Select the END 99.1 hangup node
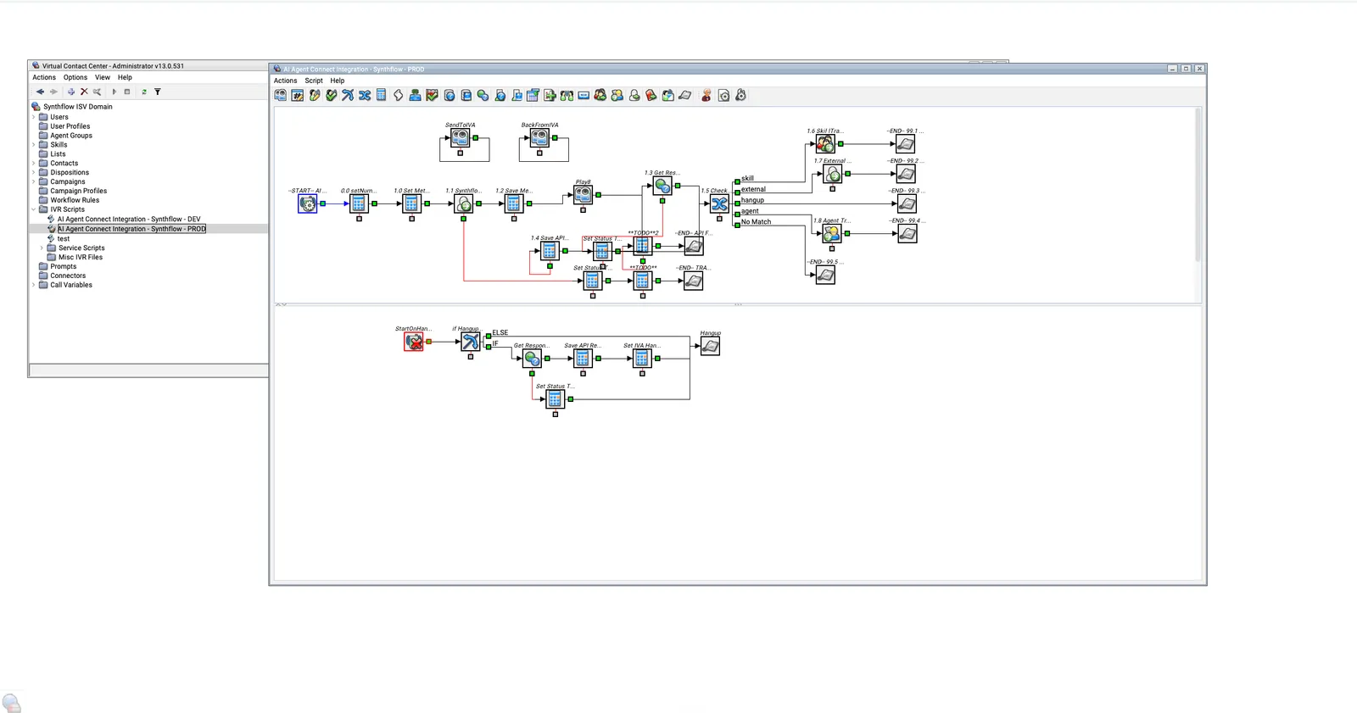This screenshot has height=713, width=1357. click(906, 144)
